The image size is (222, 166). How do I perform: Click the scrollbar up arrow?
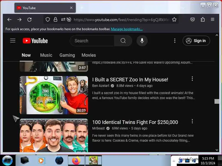(217, 35)
